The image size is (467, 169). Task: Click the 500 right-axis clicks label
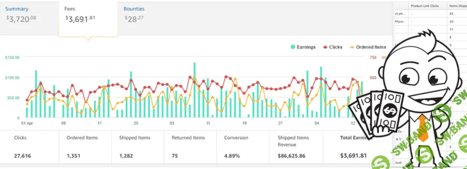click(x=373, y=78)
